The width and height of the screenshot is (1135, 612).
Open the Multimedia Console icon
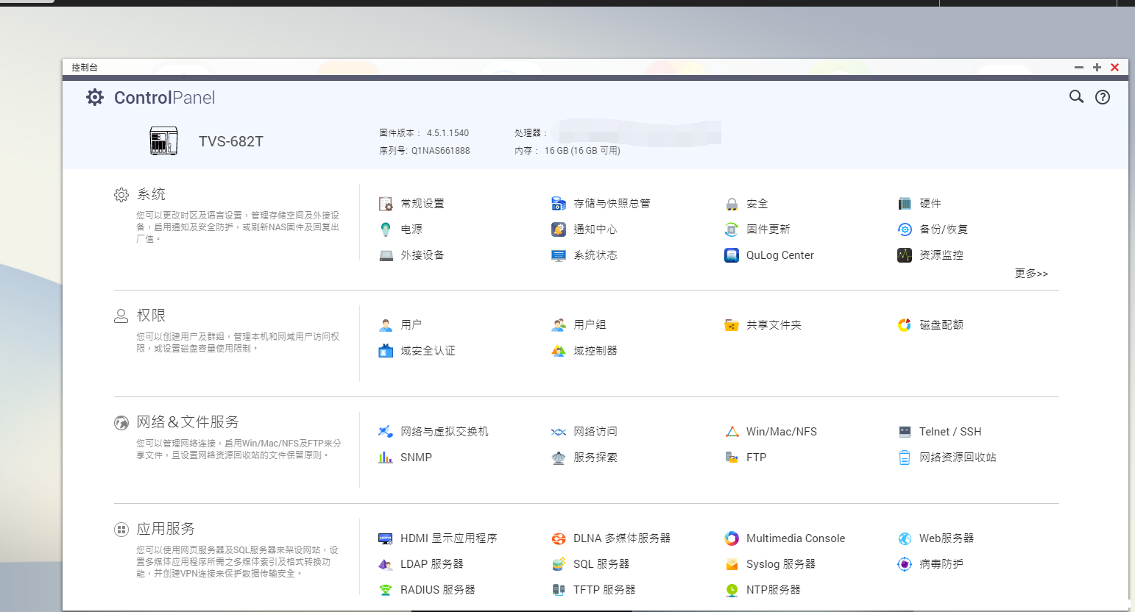click(x=732, y=538)
